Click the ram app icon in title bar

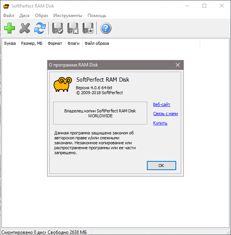6,6
